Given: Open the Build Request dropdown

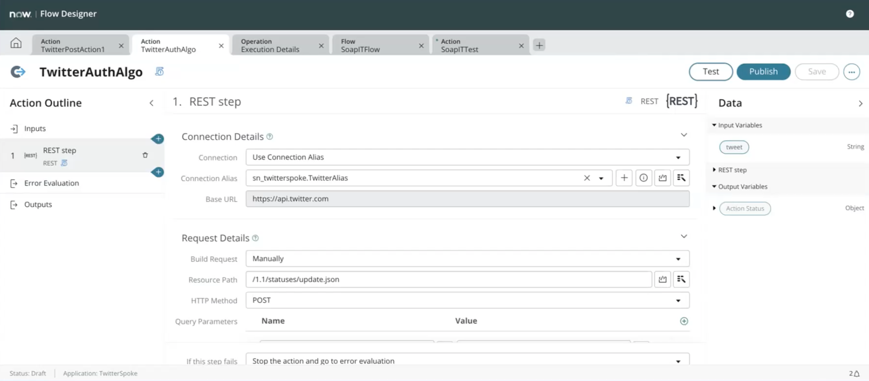Looking at the screenshot, I should pos(467,259).
